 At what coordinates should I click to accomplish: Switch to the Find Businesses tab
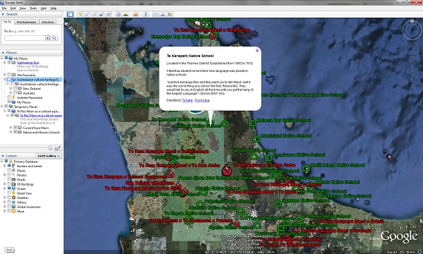pos(26,22)
